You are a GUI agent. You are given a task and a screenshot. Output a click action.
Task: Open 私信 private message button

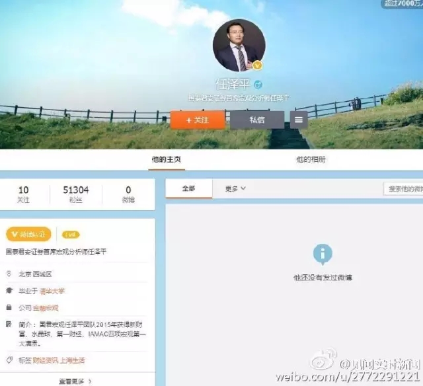tap(257, 120)
